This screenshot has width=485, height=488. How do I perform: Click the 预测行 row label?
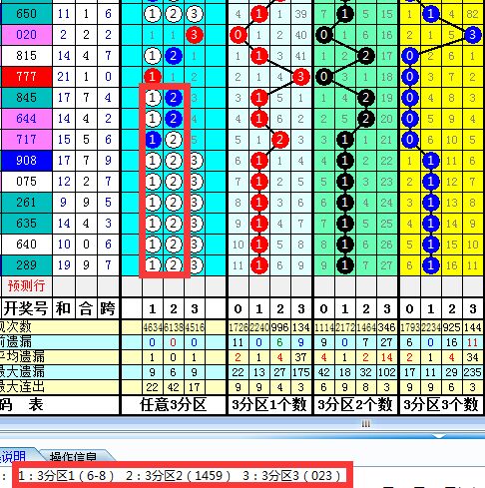pos(26,285)
